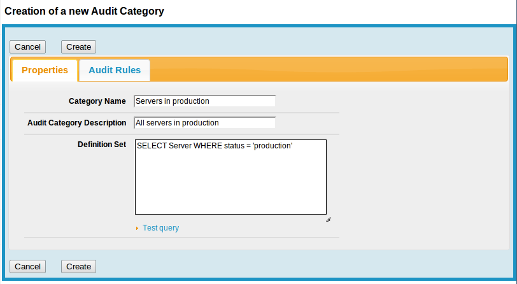Click the blank space right of bottom Create
The height and width of the screenshot is (284, 517).
coord(287,266)
